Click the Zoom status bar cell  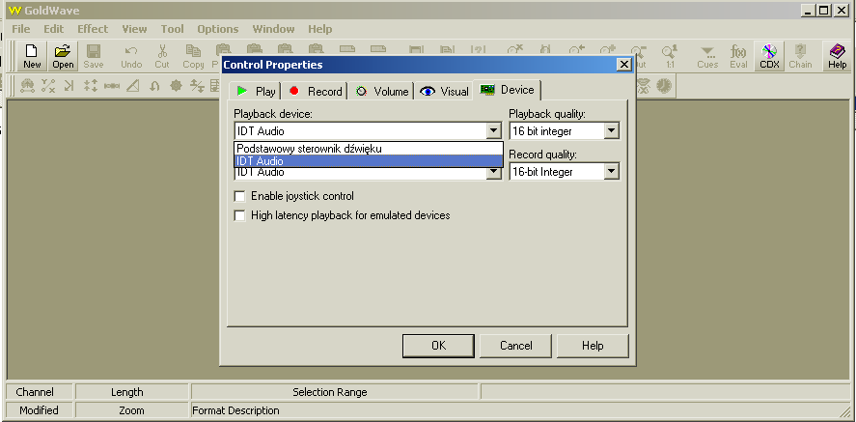(x=131, y=410)
